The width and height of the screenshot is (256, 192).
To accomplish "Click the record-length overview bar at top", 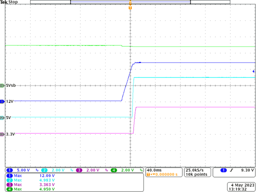I will 130,2.
